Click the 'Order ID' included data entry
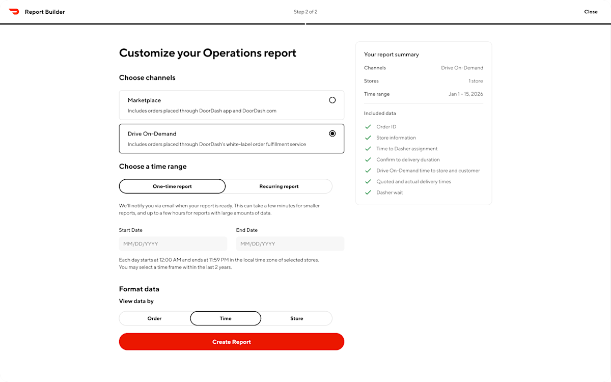The width and height of the screenshot is (611, 382). pyautogui.click(x=386, y=127)
